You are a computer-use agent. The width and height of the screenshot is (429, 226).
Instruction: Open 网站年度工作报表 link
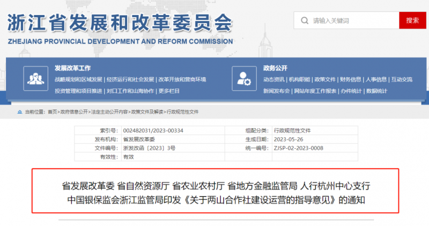coord(315,91)
